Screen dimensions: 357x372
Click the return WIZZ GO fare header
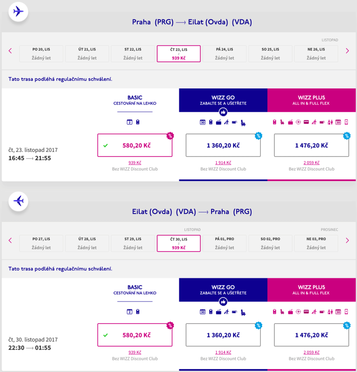point(223,290)
